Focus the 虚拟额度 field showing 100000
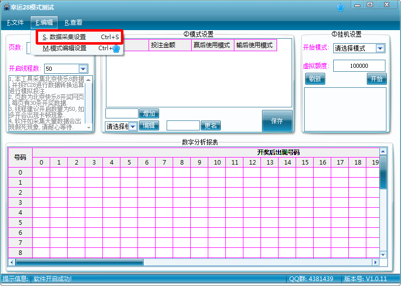 359,66
